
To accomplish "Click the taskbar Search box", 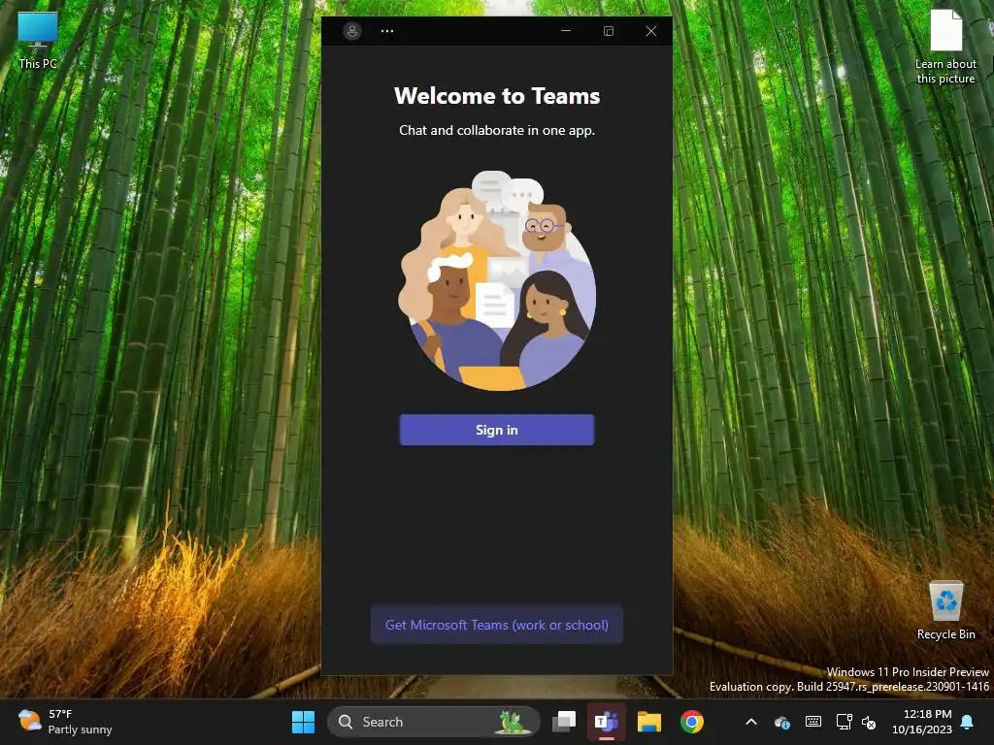I will pyautogui.click(x=434, y=722).
